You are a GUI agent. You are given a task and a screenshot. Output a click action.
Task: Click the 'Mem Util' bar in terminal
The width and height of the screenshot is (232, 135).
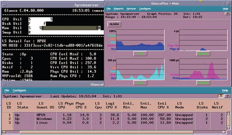[x=65, y=28]
